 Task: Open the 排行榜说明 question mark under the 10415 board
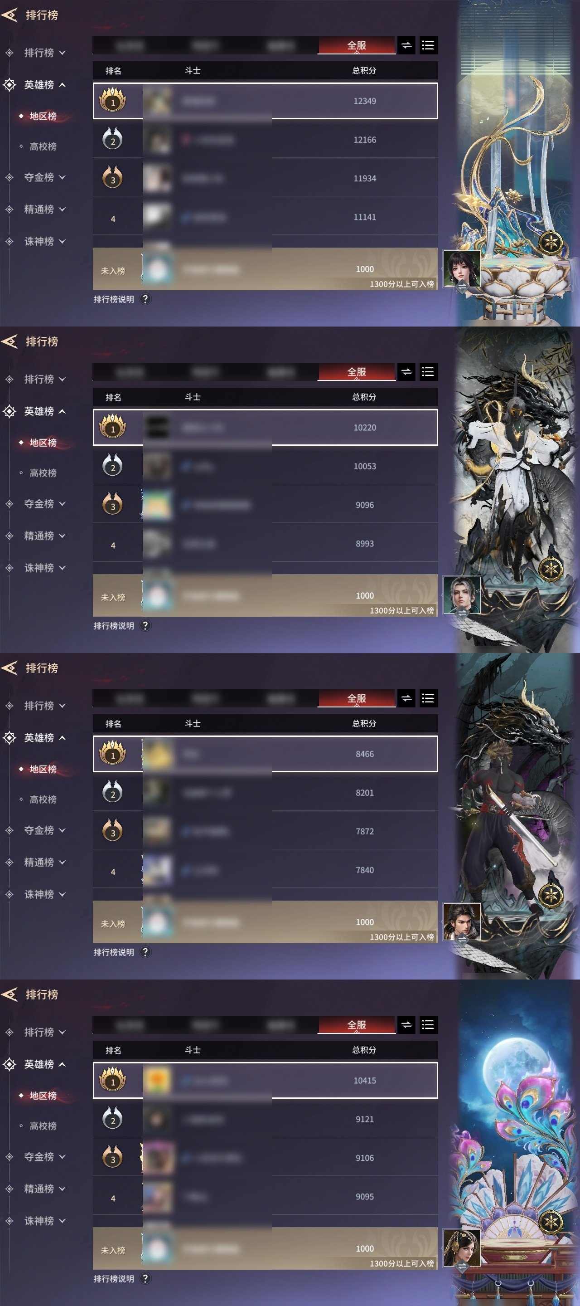click(x=145, y=1278)
